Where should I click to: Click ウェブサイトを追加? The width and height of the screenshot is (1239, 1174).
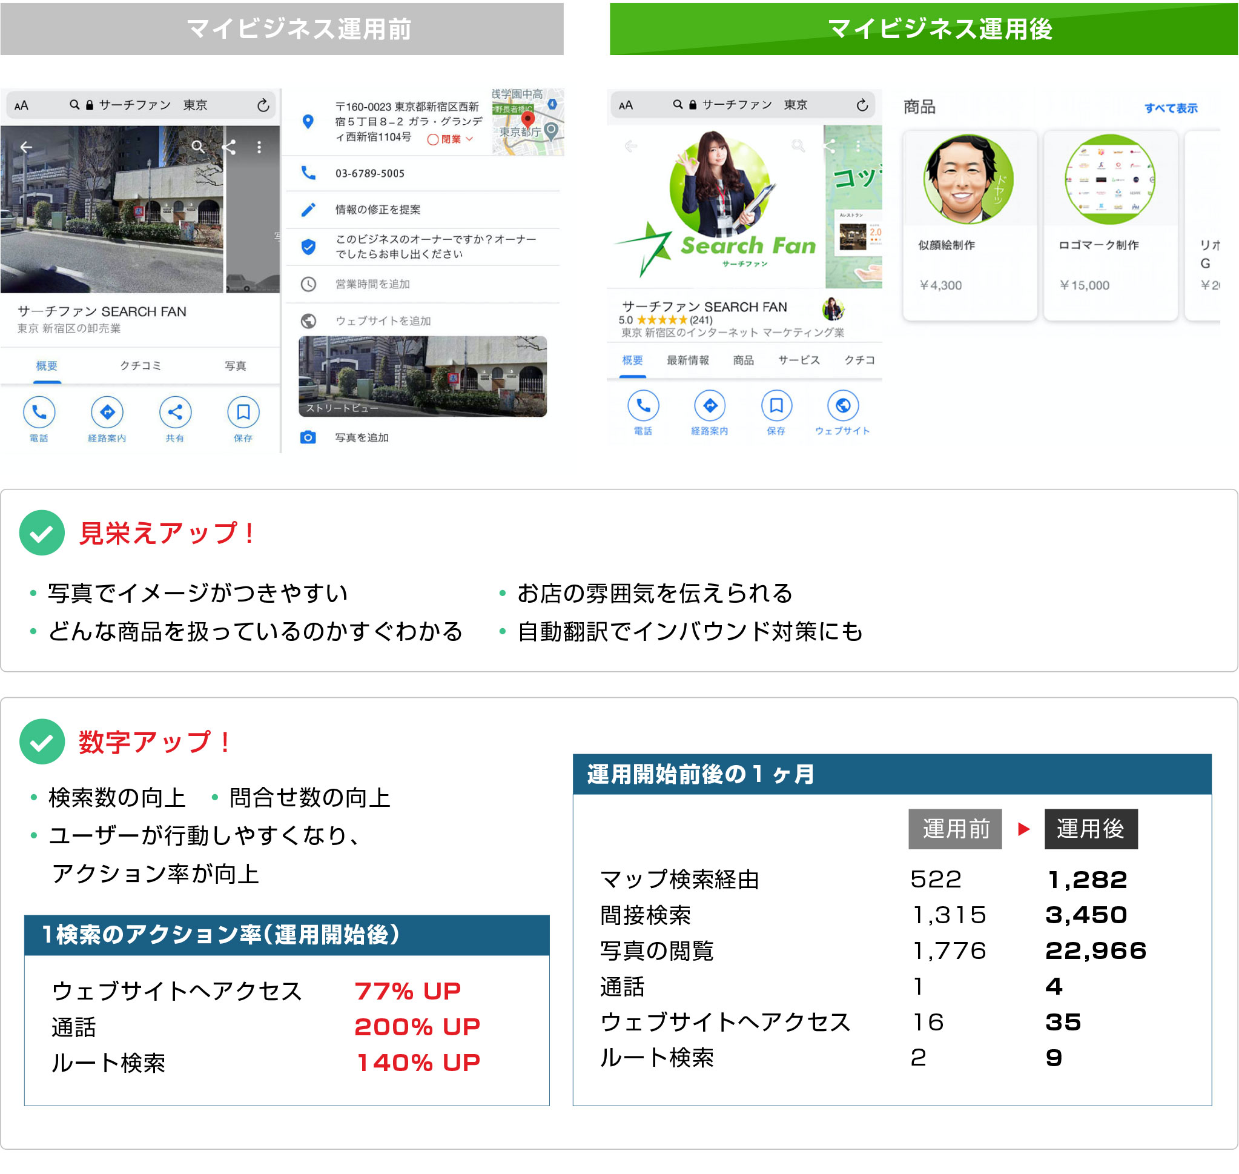[x=383, y=321]
